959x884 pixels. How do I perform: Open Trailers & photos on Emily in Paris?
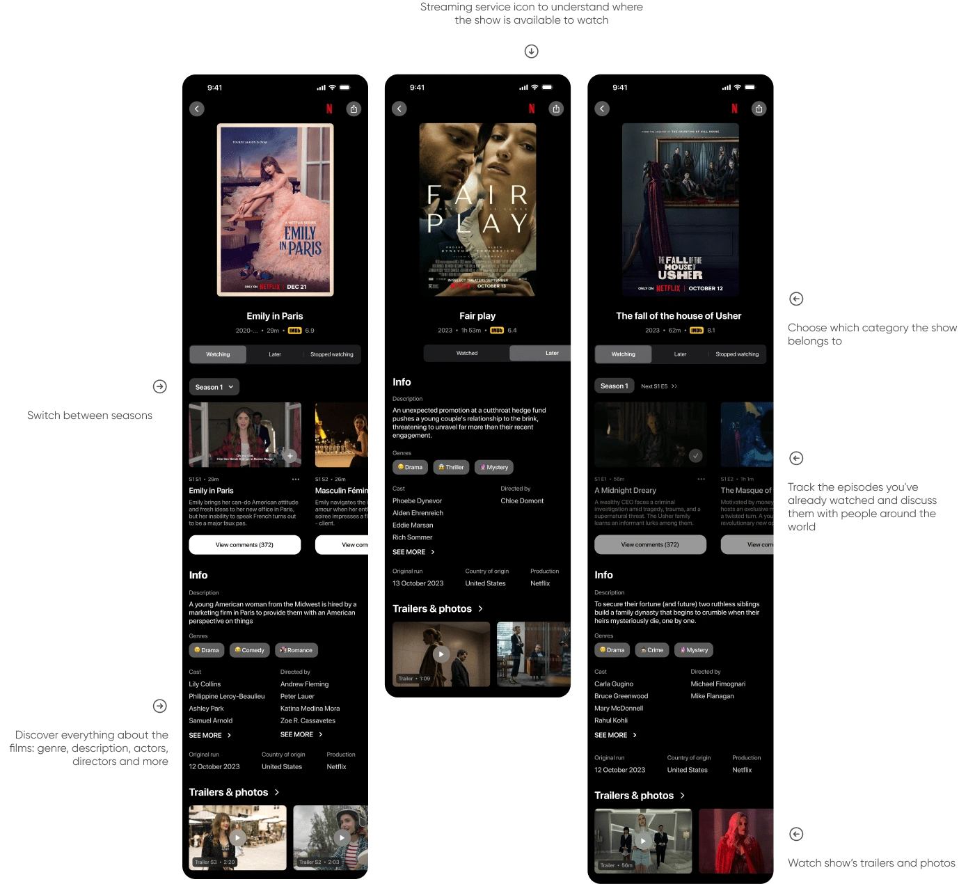(x=234, y=792)
